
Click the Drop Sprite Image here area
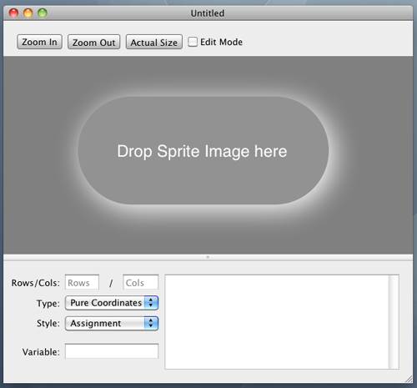click(203, 150)
